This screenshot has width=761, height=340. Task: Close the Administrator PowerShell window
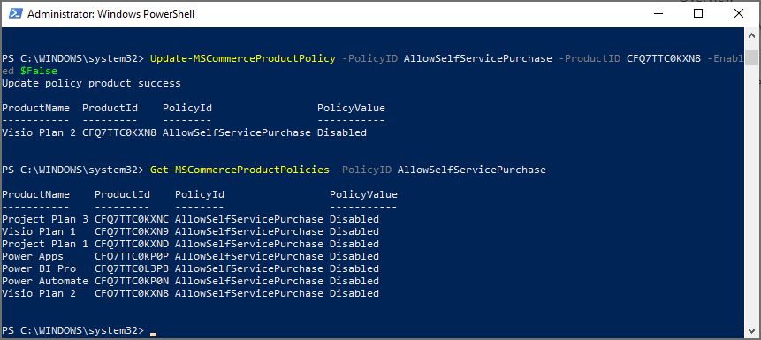[x=738, y=14]
